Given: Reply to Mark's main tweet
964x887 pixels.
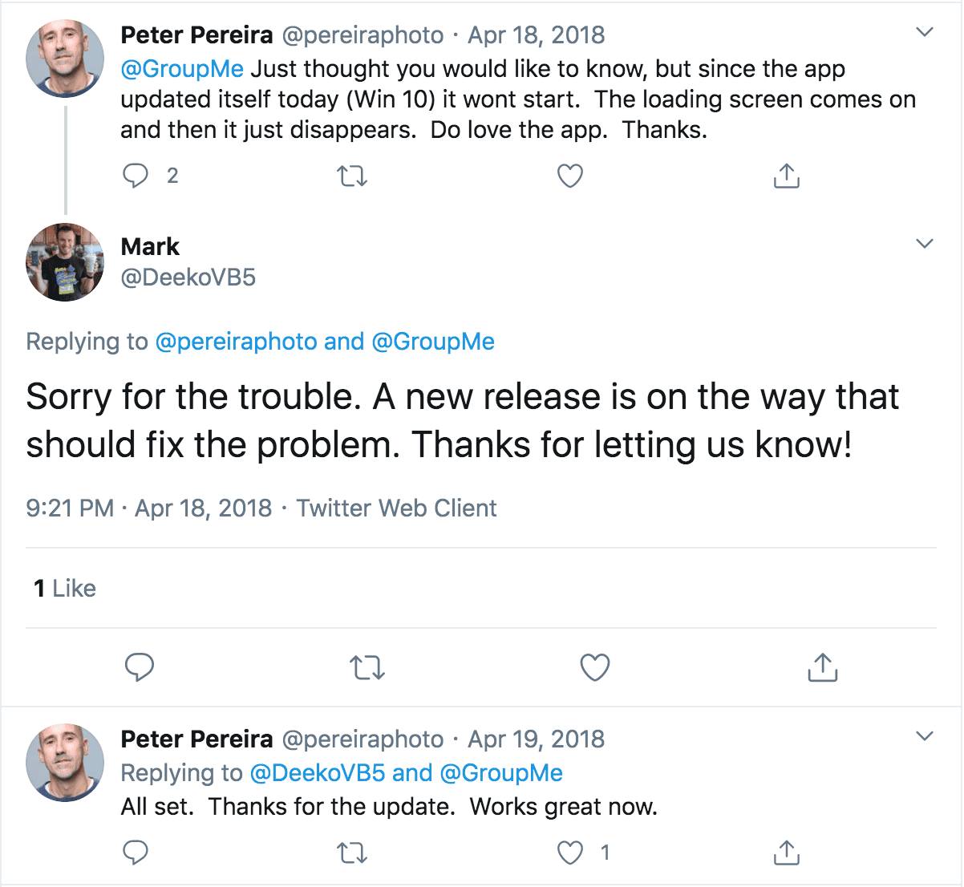Looking at the screenshot, I should point(140,667).
